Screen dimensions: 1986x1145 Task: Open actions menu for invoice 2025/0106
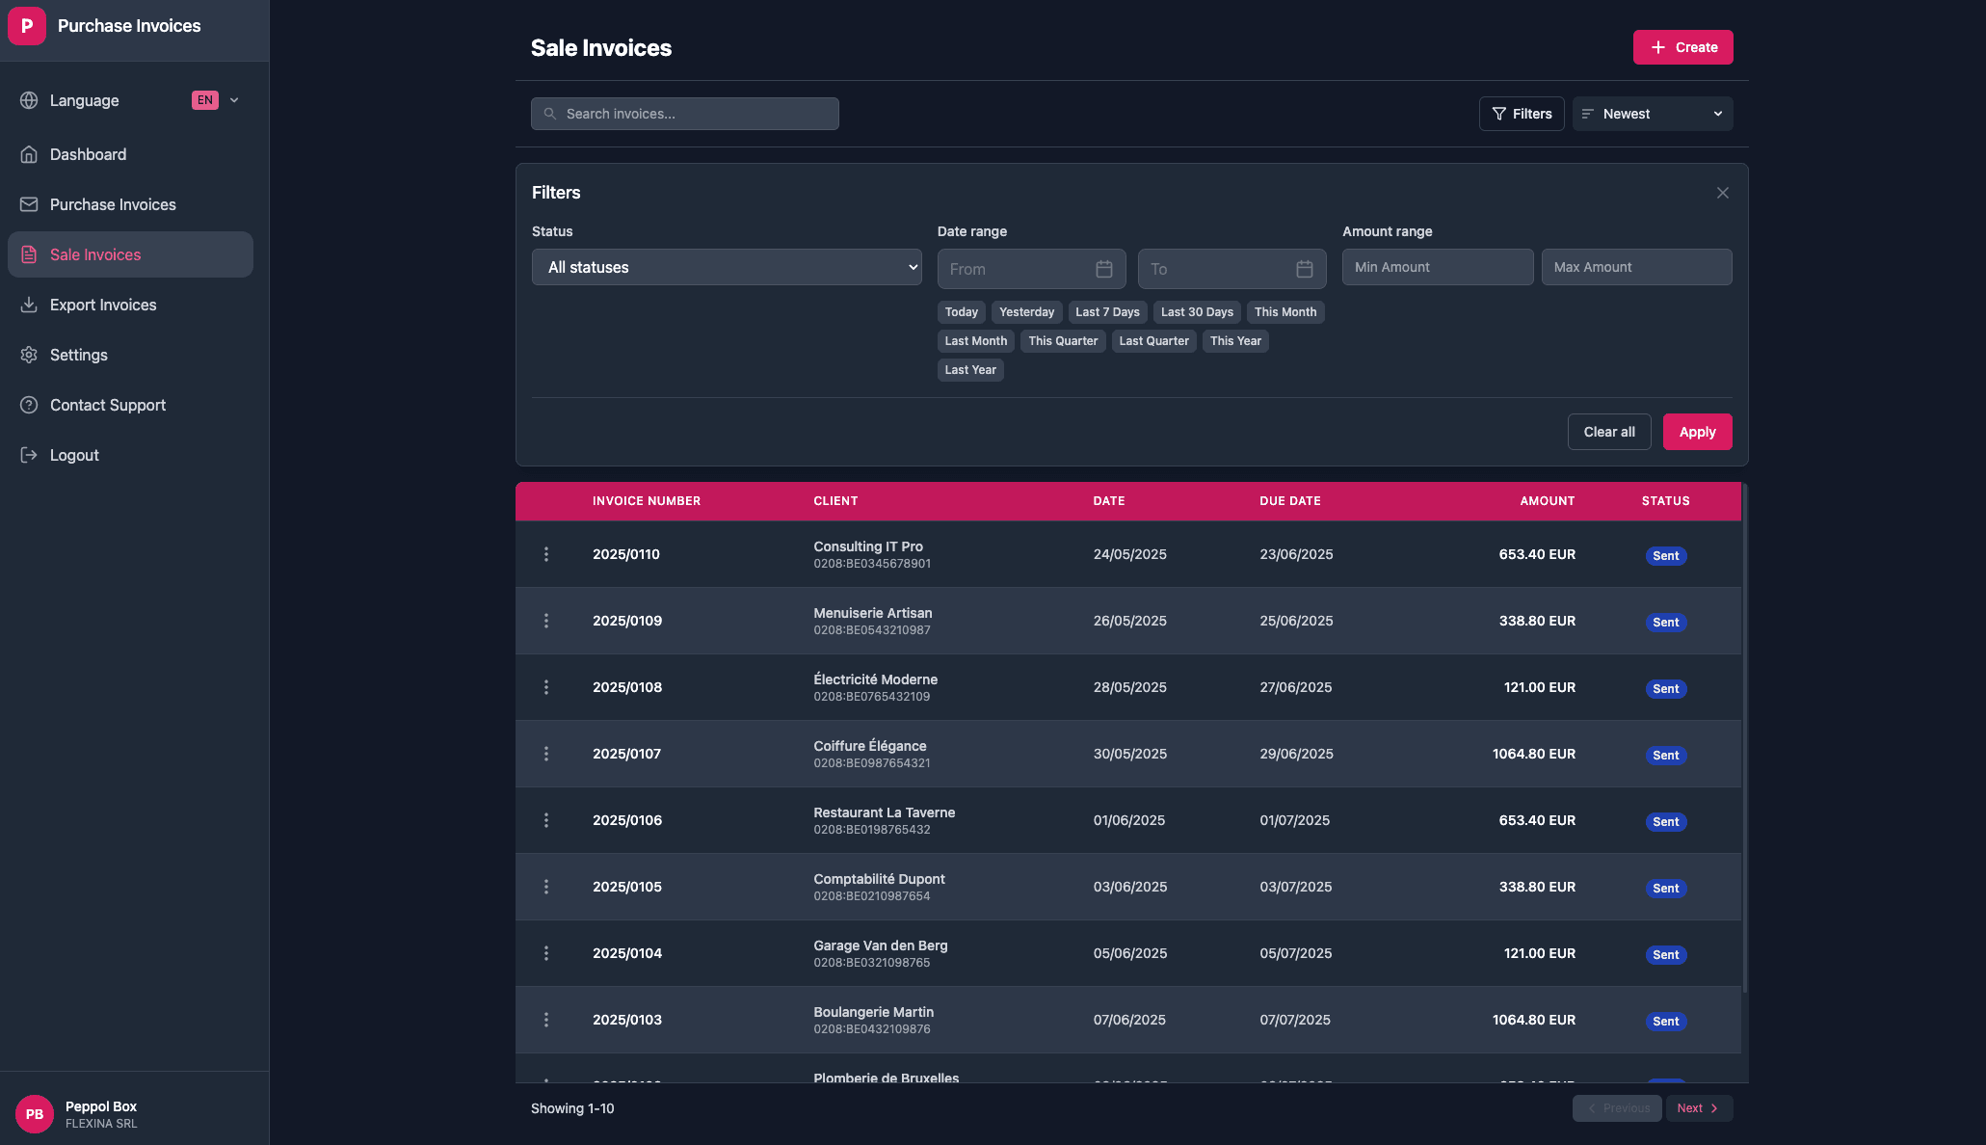coord(546,820)
